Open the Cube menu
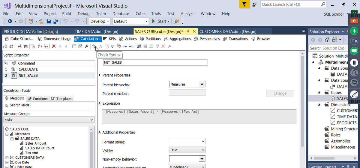Screen dimensions: 360x168 click(x=140, y=13)
